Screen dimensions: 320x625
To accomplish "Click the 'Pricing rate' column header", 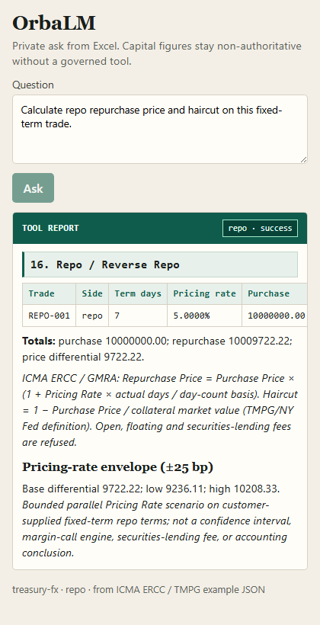I will click(x=204, y=293).
